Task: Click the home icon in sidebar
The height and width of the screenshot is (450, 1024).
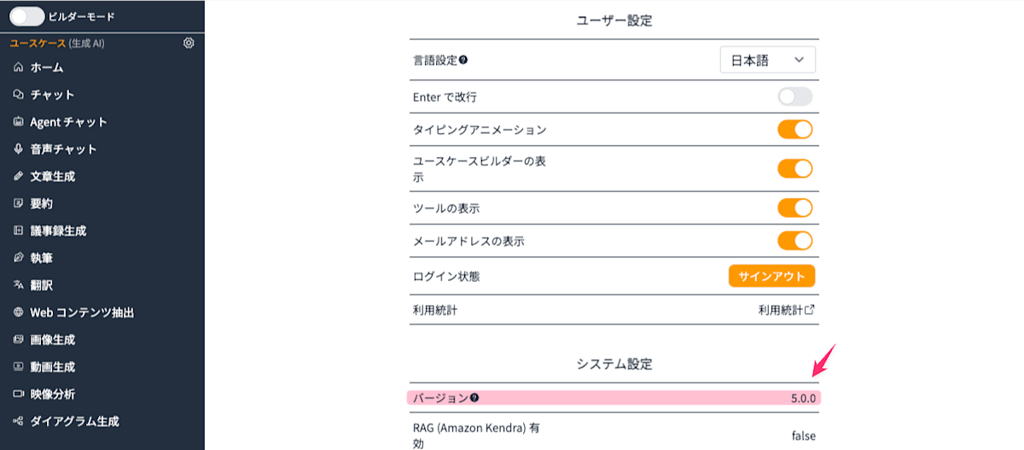Action: [18, 67]
